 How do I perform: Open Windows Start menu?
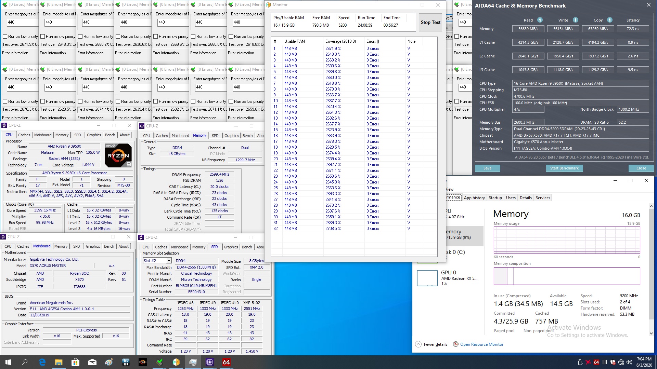[x=8, y=362]
